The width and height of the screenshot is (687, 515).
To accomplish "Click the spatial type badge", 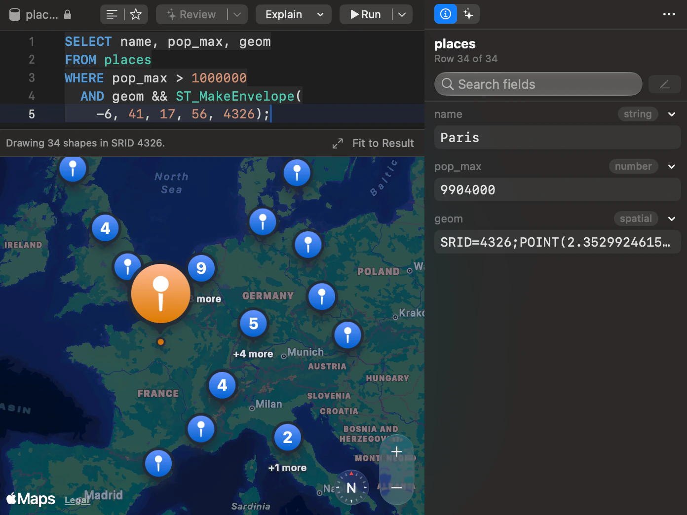I will pos(636,219).
